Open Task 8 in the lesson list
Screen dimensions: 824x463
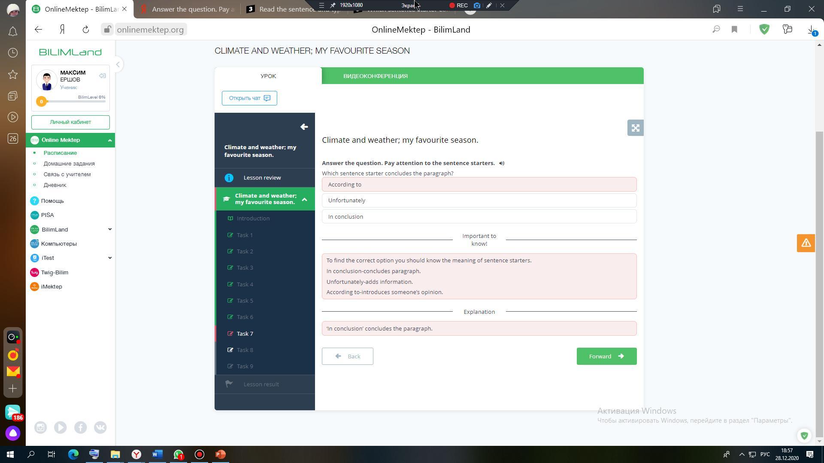tap(245, 350)
